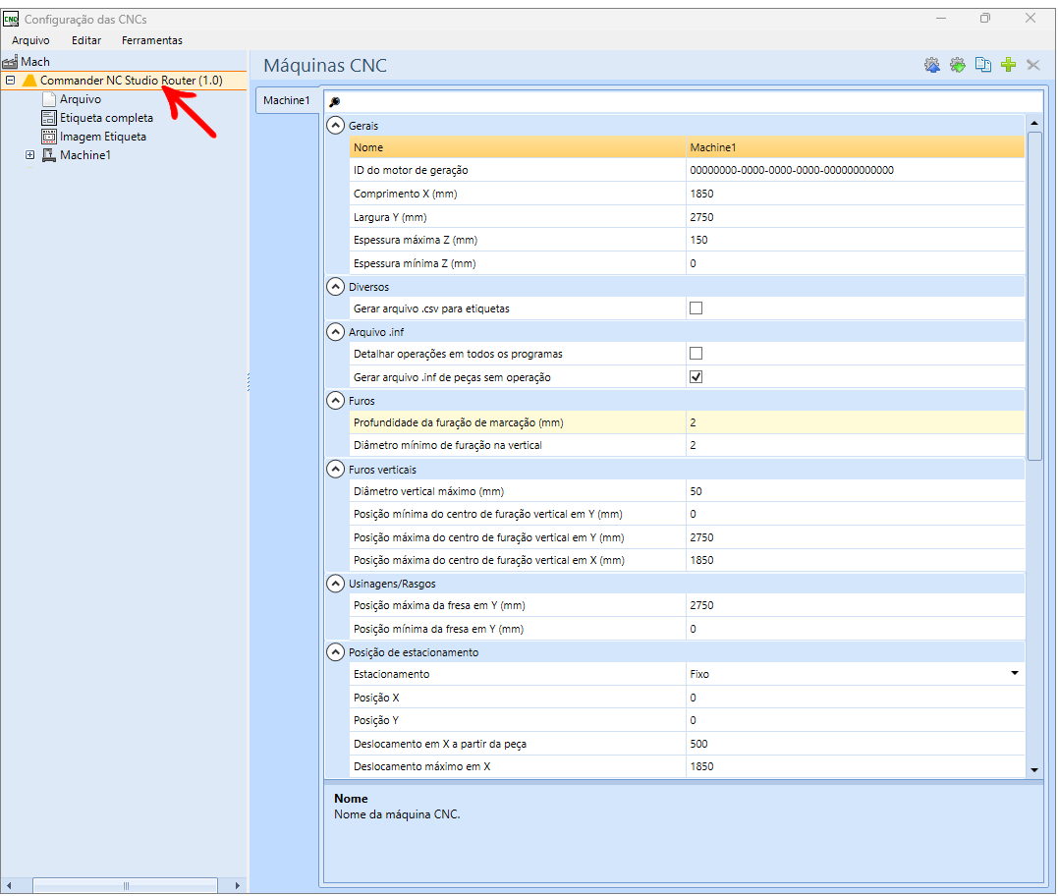
Task: Open the Arquivo menu in menu bar
Action: coord(30,40)
